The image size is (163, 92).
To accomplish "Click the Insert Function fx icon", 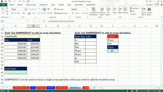I will click(x=44, y=21).
